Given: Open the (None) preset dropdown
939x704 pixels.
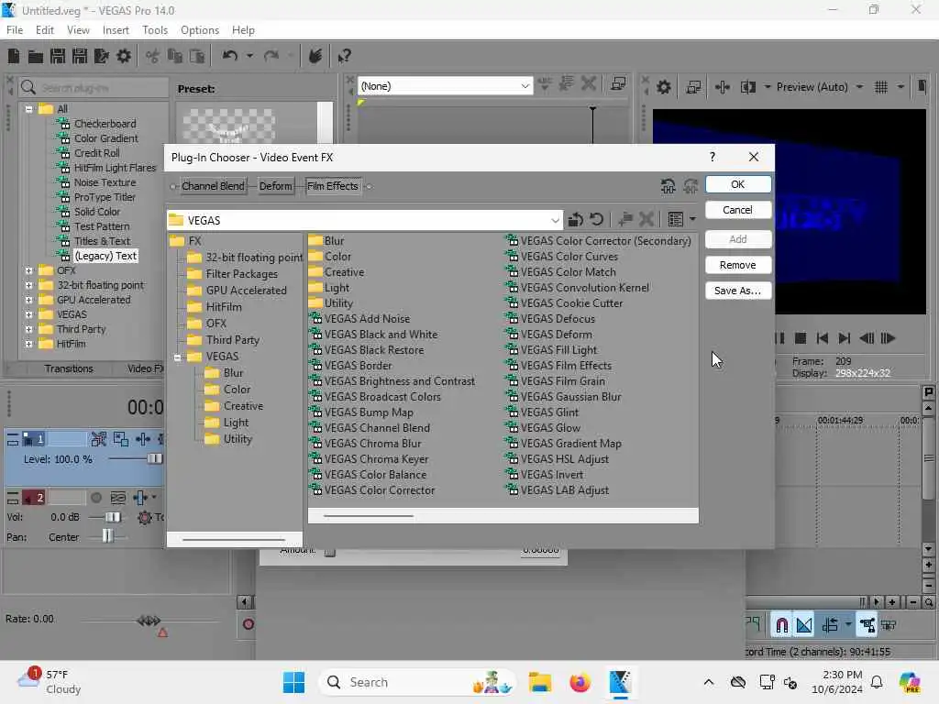Looking at the screenshot, I should (x=525, y=86).
